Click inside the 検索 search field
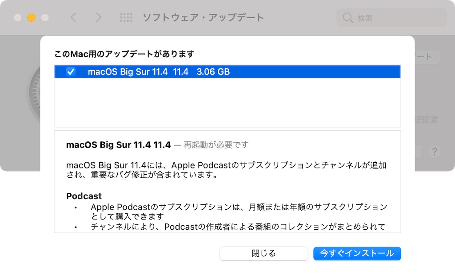This screenshot has height=274, width=455. (391, 18)
